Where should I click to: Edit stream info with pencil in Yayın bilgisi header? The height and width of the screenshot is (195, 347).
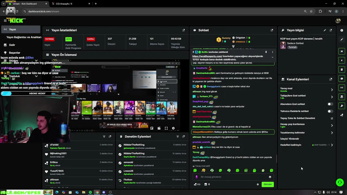(325, 30)
